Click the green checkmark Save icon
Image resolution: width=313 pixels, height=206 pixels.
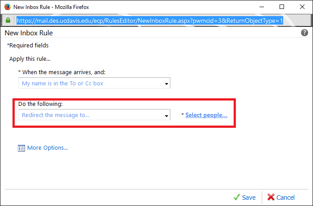(237, 197)
